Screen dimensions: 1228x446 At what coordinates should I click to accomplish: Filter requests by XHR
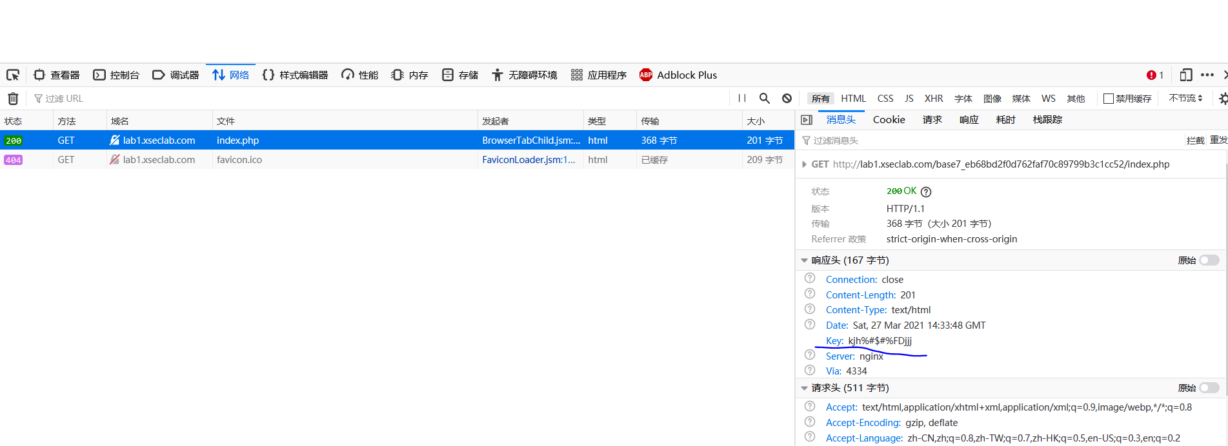pos(934,99)
